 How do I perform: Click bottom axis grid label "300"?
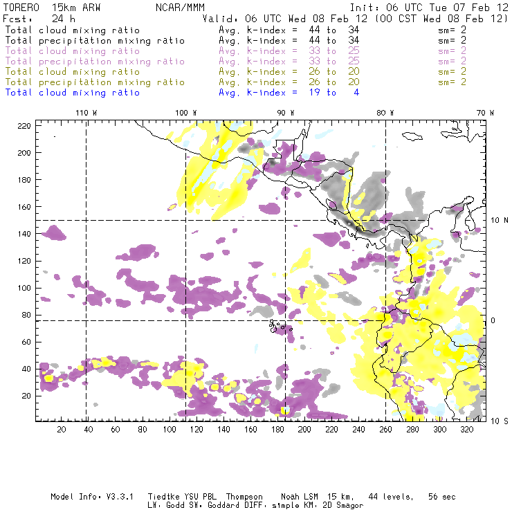(x=440, y=430)
